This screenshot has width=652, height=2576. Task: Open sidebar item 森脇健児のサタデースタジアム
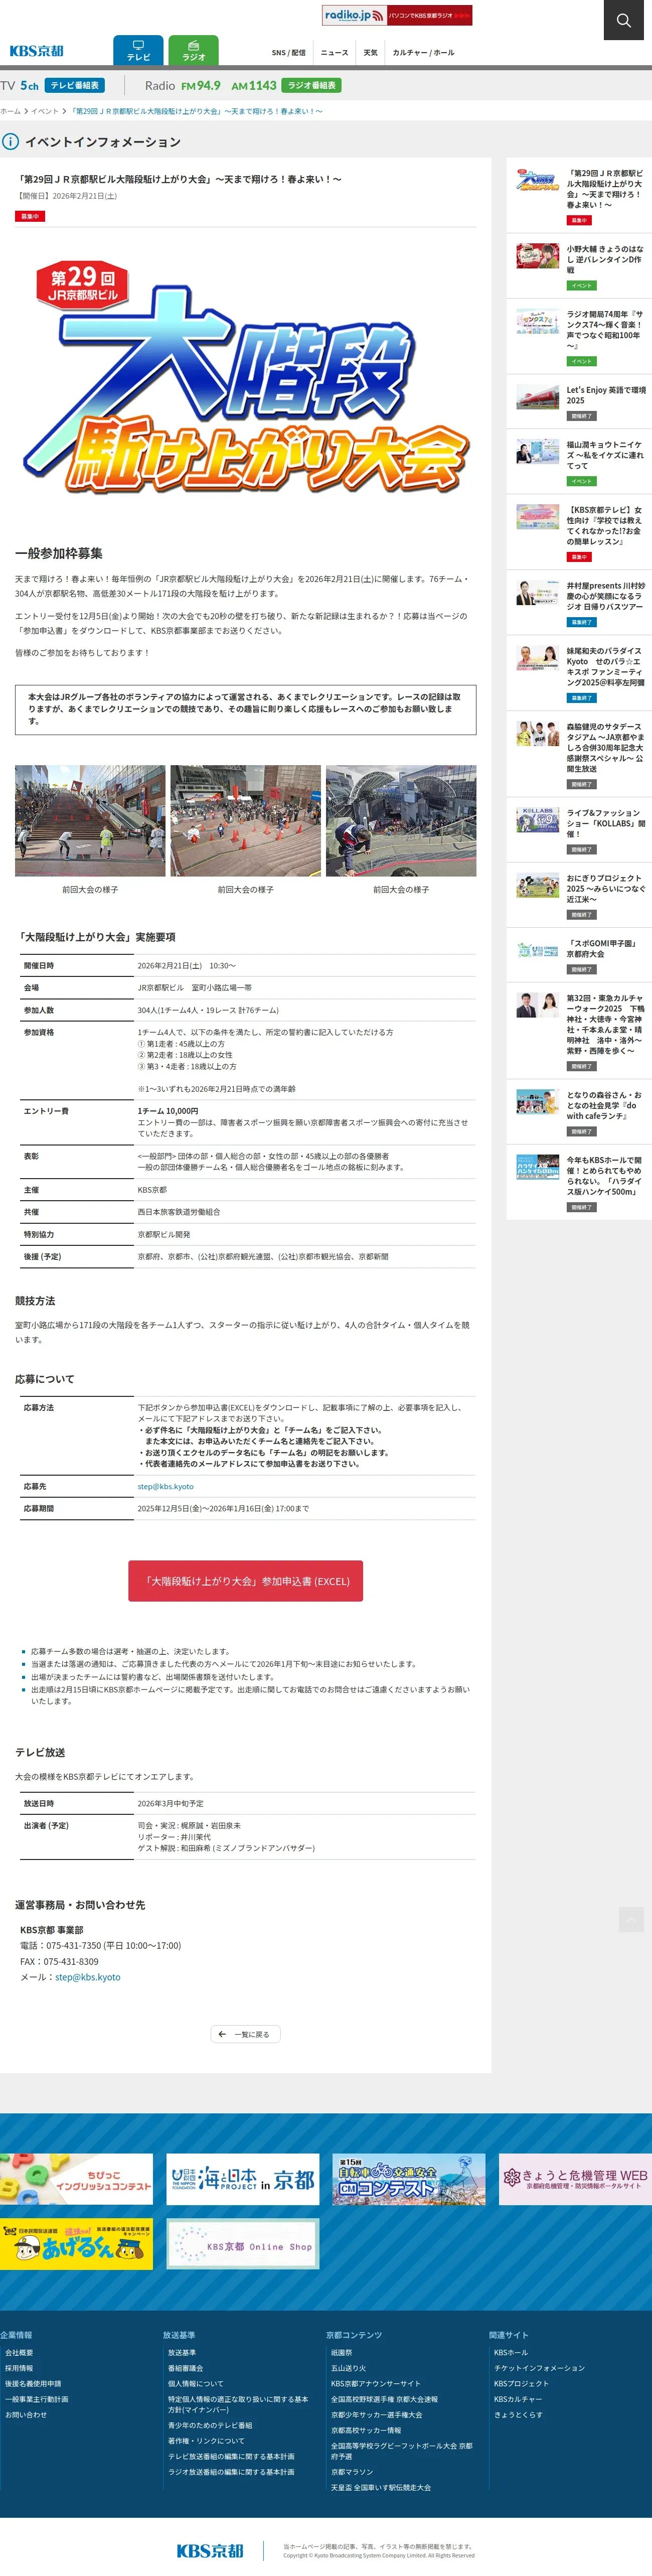(x=605, y=748)
